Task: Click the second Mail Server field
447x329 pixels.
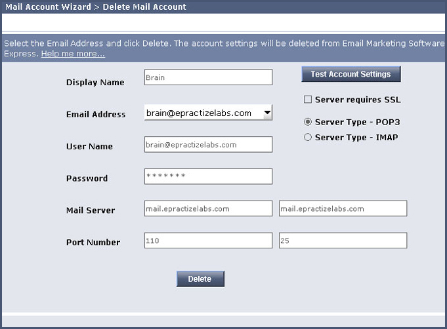Action: 343,208
